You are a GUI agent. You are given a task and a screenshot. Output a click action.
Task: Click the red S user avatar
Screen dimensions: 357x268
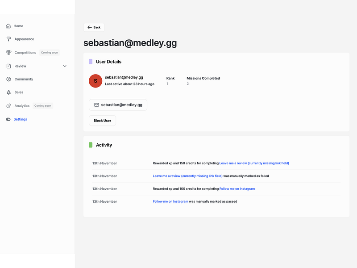tap(95, 81)
